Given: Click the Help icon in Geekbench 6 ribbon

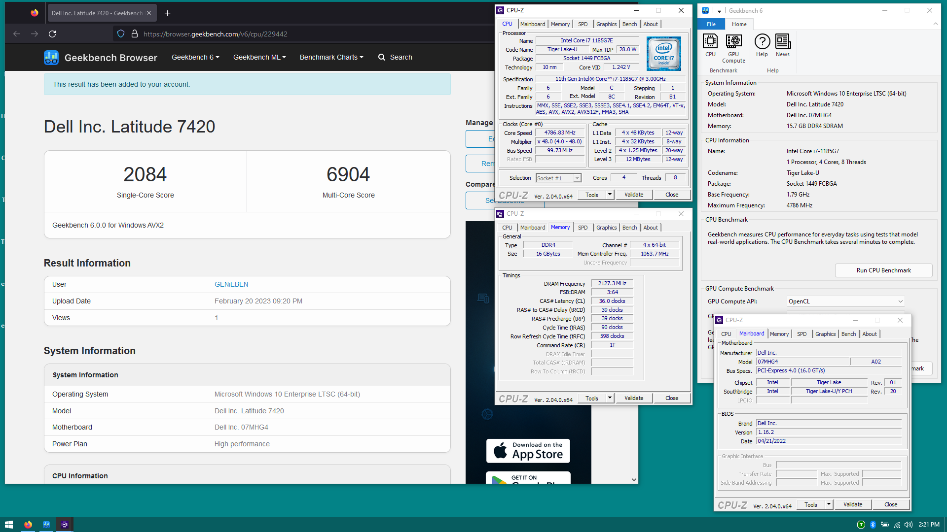Looking at the screenshot, I should pos(762,45).
